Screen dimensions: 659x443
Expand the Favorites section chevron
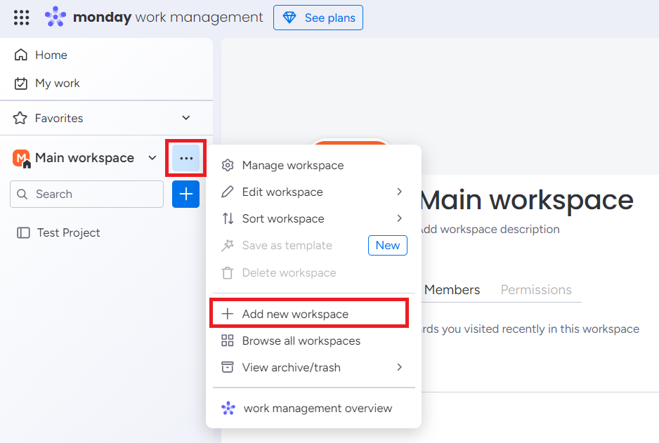click(x=185, y=118)
